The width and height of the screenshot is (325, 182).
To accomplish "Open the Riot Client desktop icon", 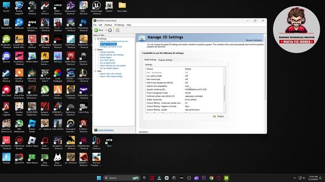I will (x=7, y=91).
